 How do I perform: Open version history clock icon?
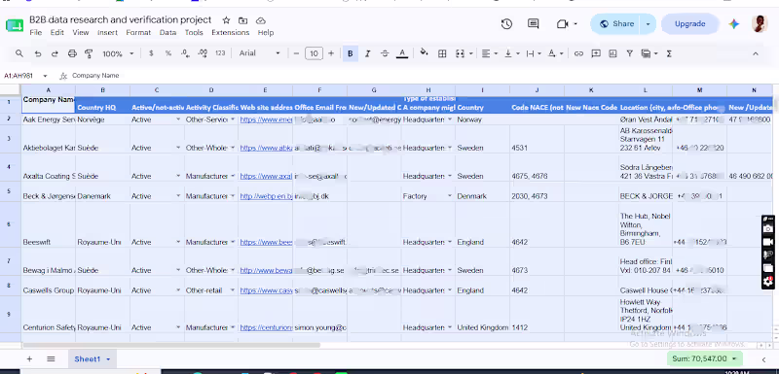[x=506, y=23]
